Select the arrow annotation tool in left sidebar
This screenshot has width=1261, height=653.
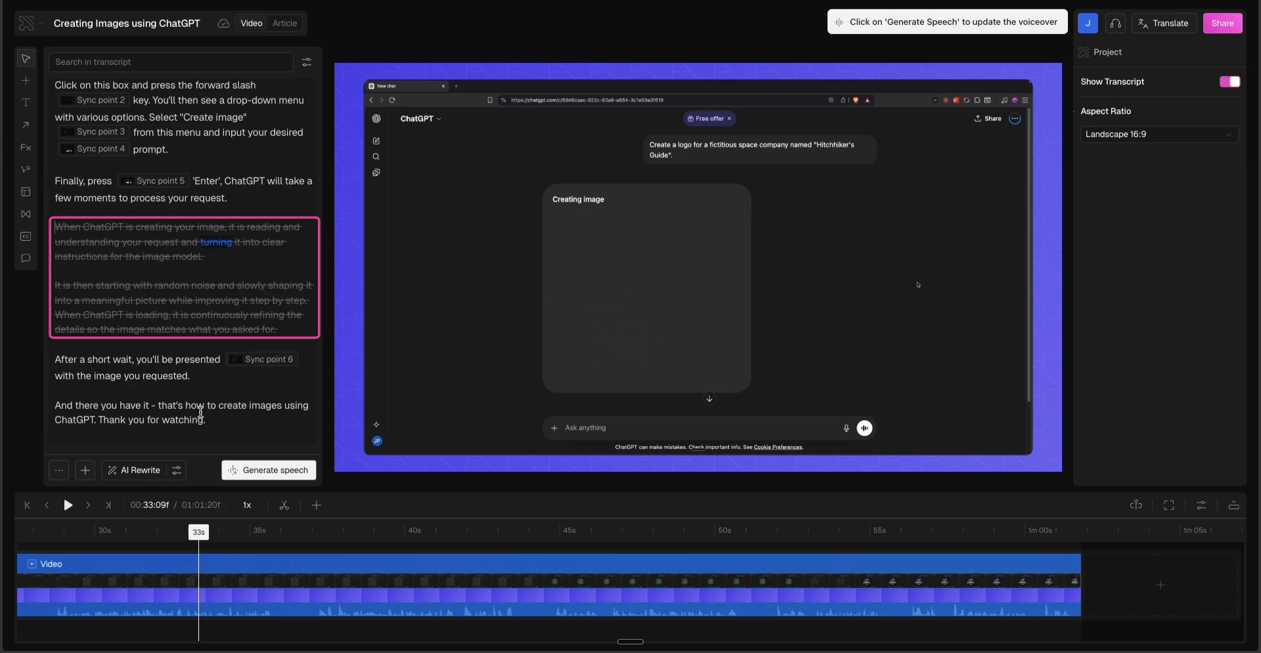[26, 125]
